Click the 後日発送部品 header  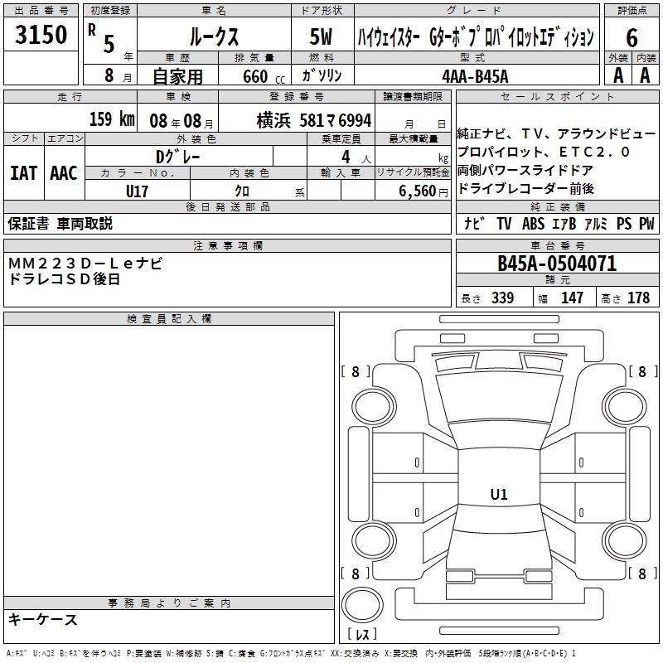pos(227,206)
